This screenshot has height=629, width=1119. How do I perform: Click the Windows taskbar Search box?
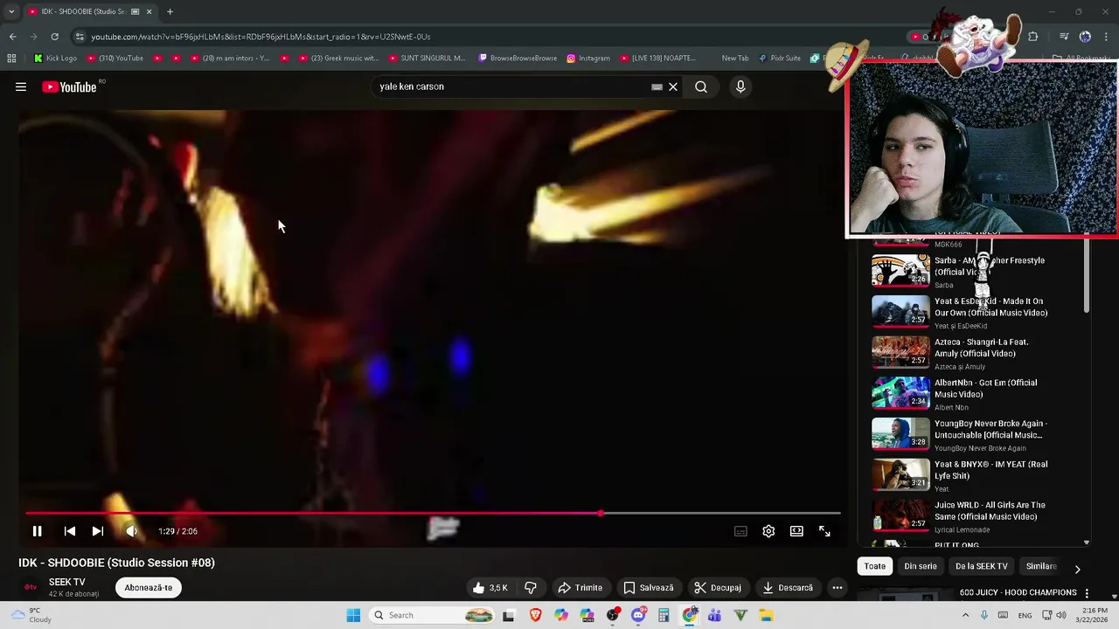click(x=434, y=615)
